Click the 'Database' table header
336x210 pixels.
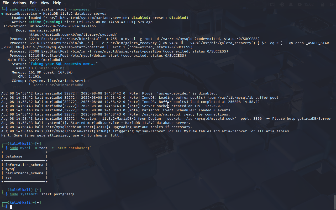pyautogui.click(x=14, y=156)
